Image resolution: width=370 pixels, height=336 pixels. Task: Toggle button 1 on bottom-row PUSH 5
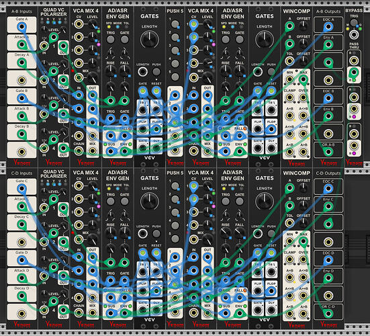point(175,186)
